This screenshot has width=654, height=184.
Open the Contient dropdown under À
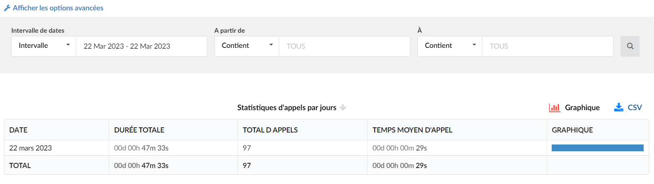[450, 46]
